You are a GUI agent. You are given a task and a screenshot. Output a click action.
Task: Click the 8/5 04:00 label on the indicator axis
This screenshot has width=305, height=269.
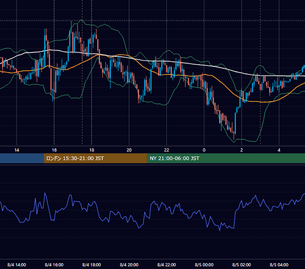(279, 265)
